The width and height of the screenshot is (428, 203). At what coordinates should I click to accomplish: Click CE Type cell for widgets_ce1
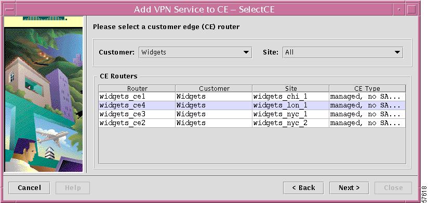pyautogui.click(x=367, y=97)
